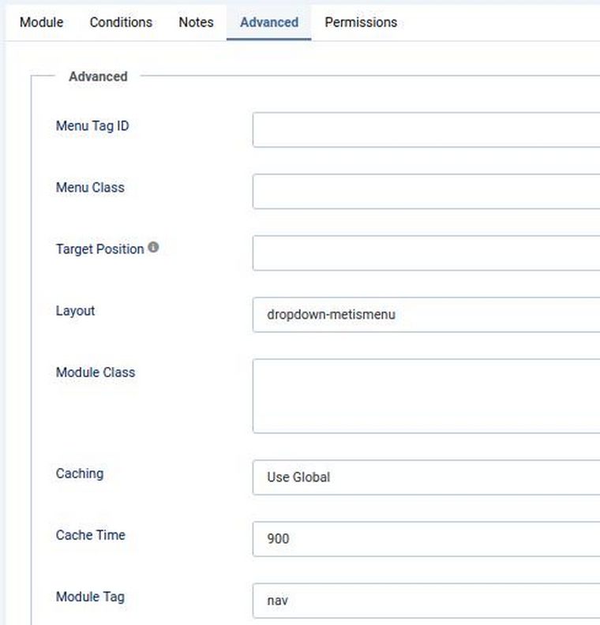The image size is (600, 625).
Task: Click the Cache Time field showing 900
Action: tap(426, 539)
